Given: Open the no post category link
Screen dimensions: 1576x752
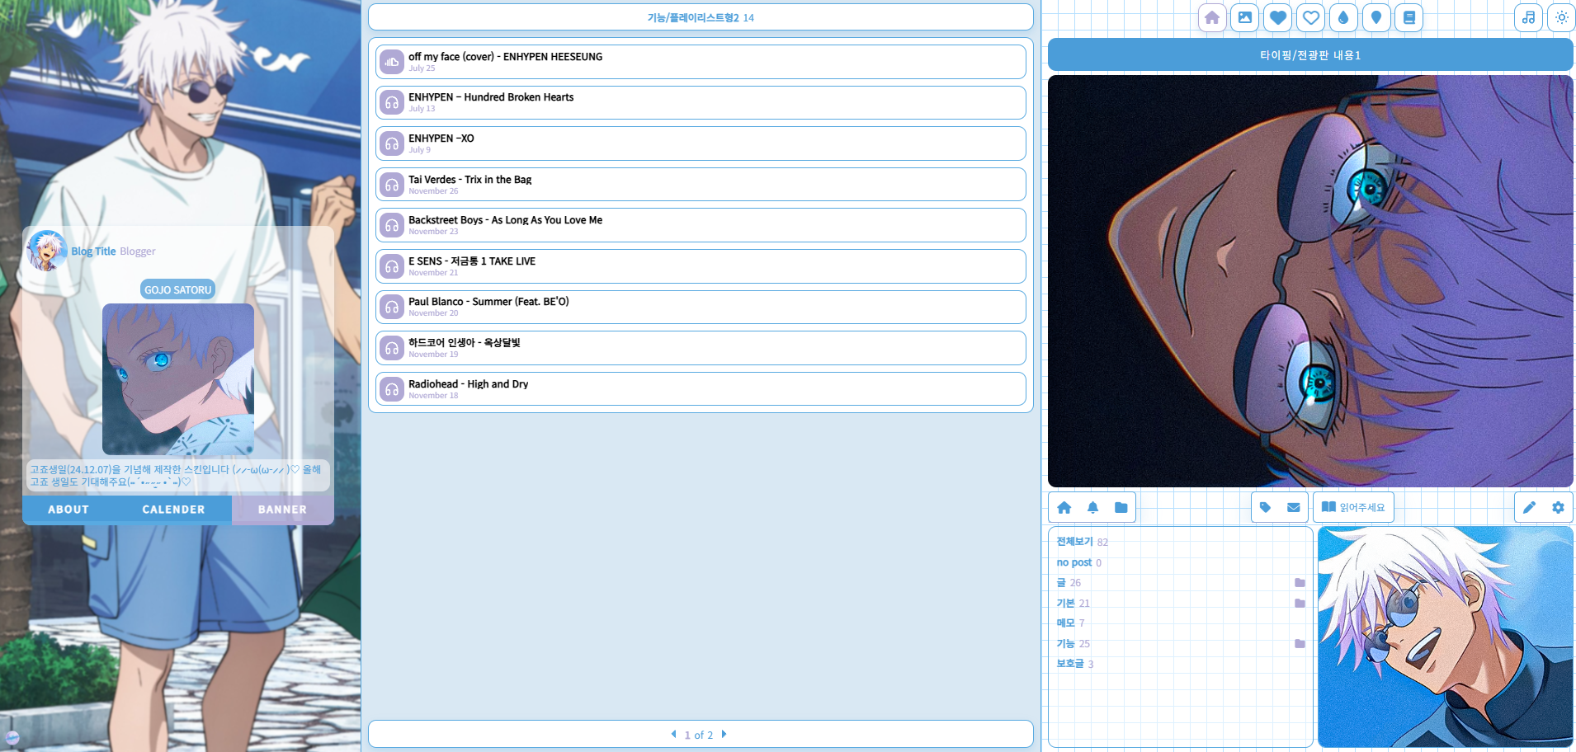Looking at the screenshot, I should click(1073, 562).
